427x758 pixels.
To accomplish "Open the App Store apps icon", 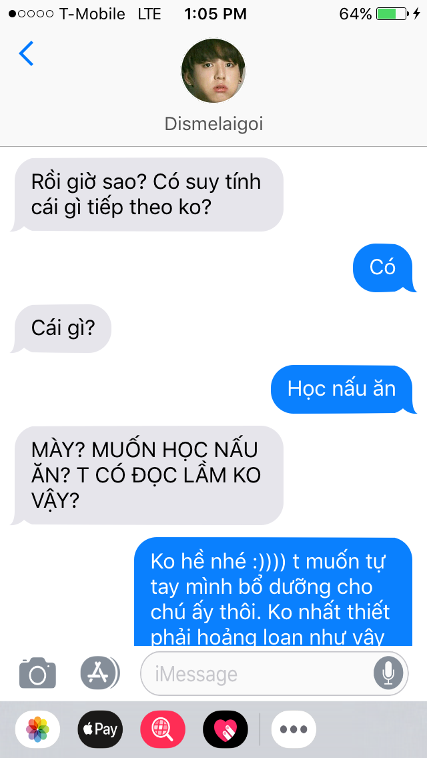I will [x=99, y=673].
